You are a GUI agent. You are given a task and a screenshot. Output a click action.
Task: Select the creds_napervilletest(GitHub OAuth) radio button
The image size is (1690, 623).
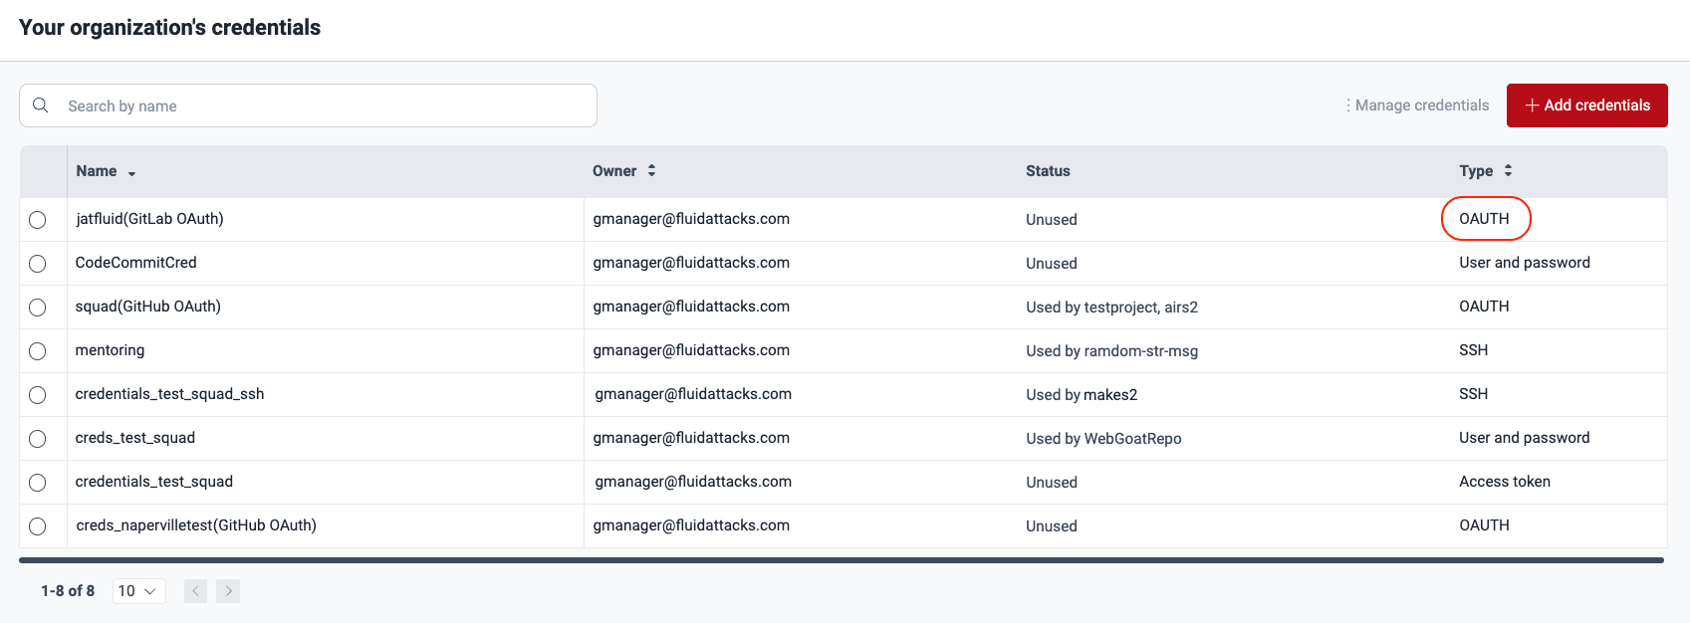point(38,526)
